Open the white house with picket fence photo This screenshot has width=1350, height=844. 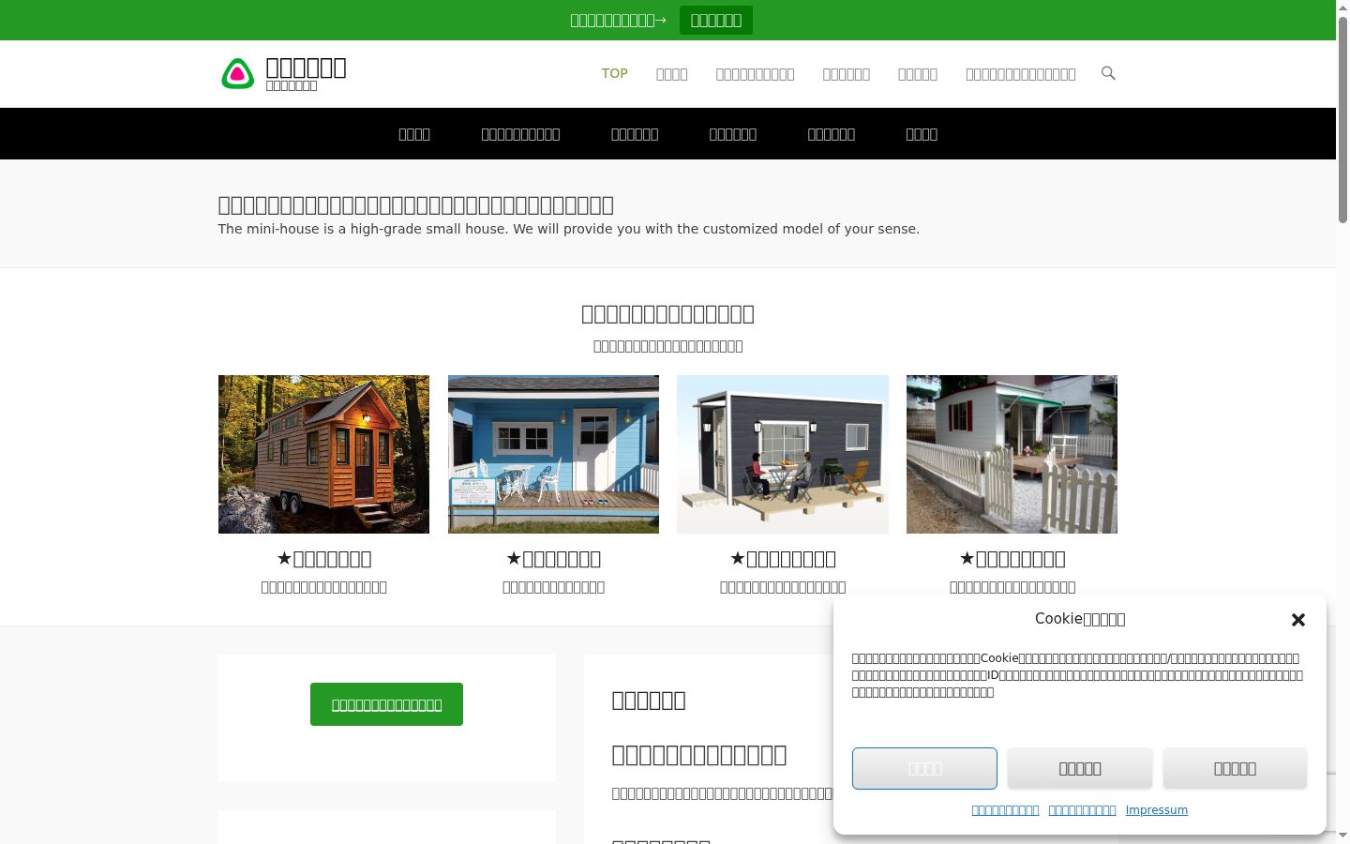pyautogui.click(x=1012, y=455)
